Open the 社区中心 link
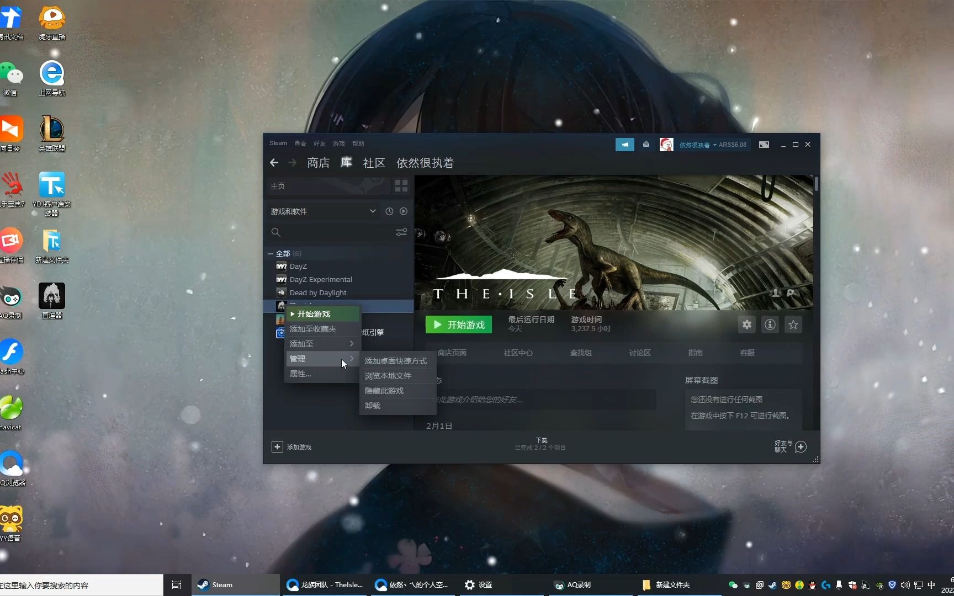Screen dimensions: 954x596 click(518, 353)
